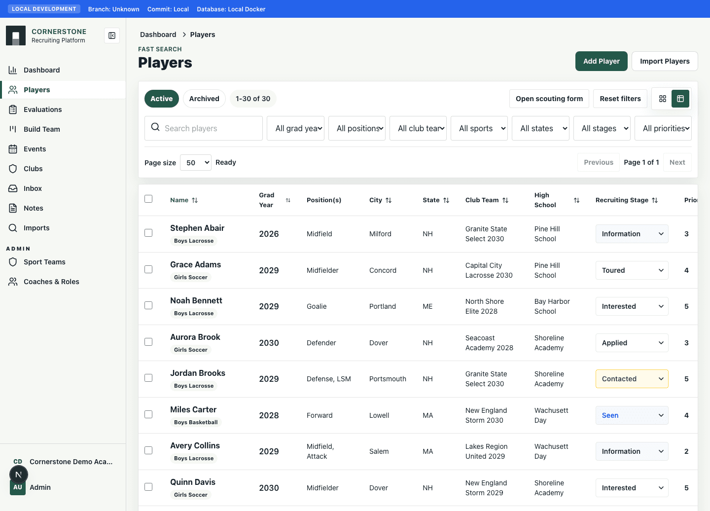Click Open scouting form button
The image size is (710, 511).
[549, 99]
